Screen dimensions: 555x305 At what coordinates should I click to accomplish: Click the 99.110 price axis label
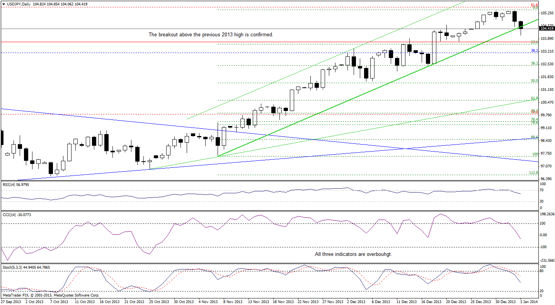click(545, 128)
